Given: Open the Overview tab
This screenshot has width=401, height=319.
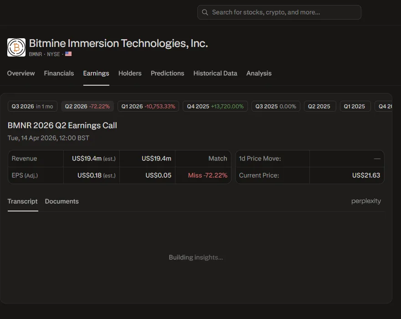Looking at the screenshot, I should pyautogui.click(x=21, y=73).
